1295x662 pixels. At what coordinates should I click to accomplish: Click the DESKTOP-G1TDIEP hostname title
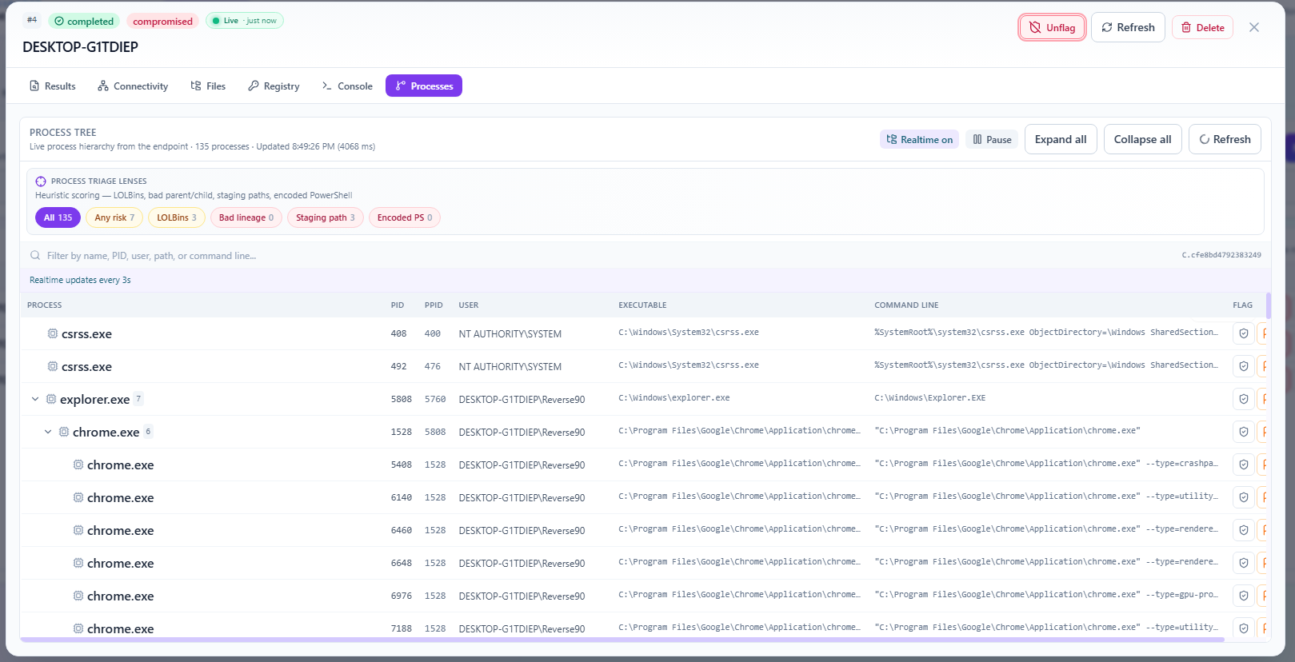point(80,47)
